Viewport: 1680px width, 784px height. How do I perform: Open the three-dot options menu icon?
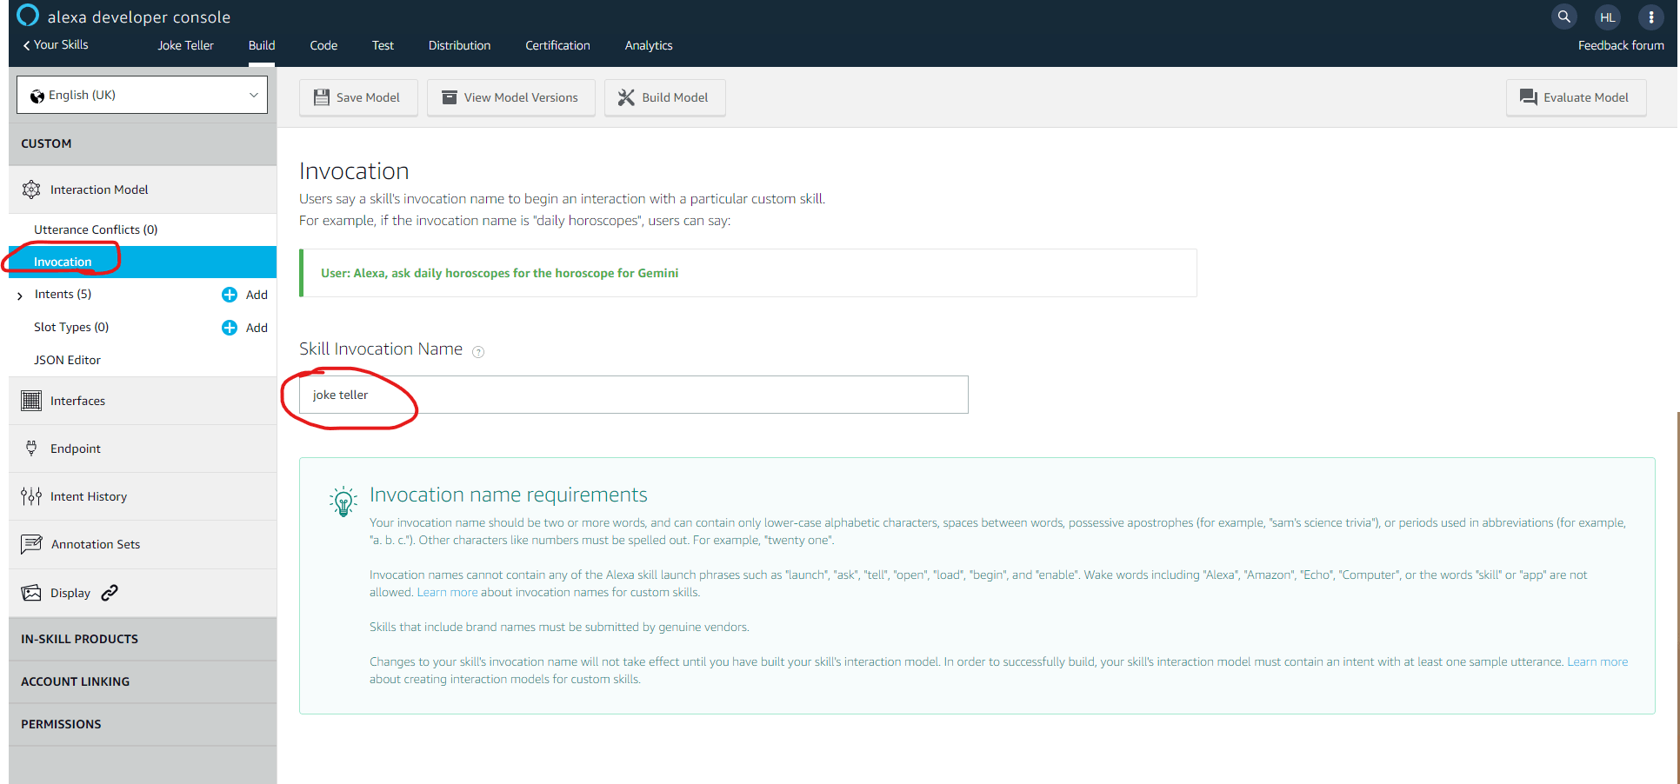pyautogui.click(x=1650, y=17)
